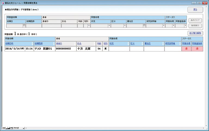This screenshot has width=209, height=131.
Task: Click the 未 cell under 同意書登録
Action: (x=197, y=49)
